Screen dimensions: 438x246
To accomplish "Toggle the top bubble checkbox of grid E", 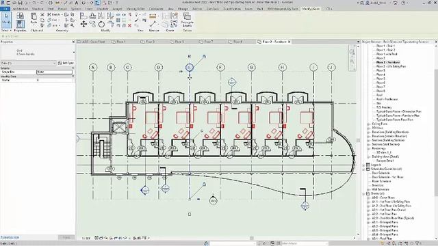I will [190, 56].
